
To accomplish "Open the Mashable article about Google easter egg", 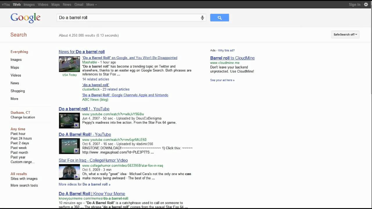I will (130, 58).
